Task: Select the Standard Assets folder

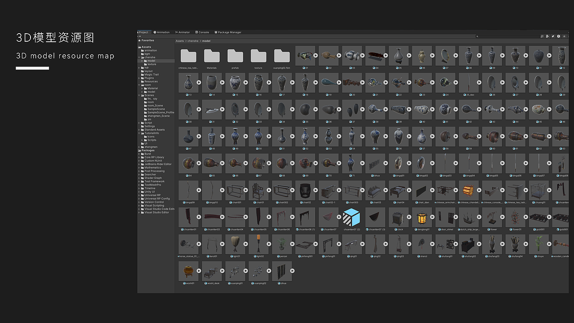Action: [154, 130]
